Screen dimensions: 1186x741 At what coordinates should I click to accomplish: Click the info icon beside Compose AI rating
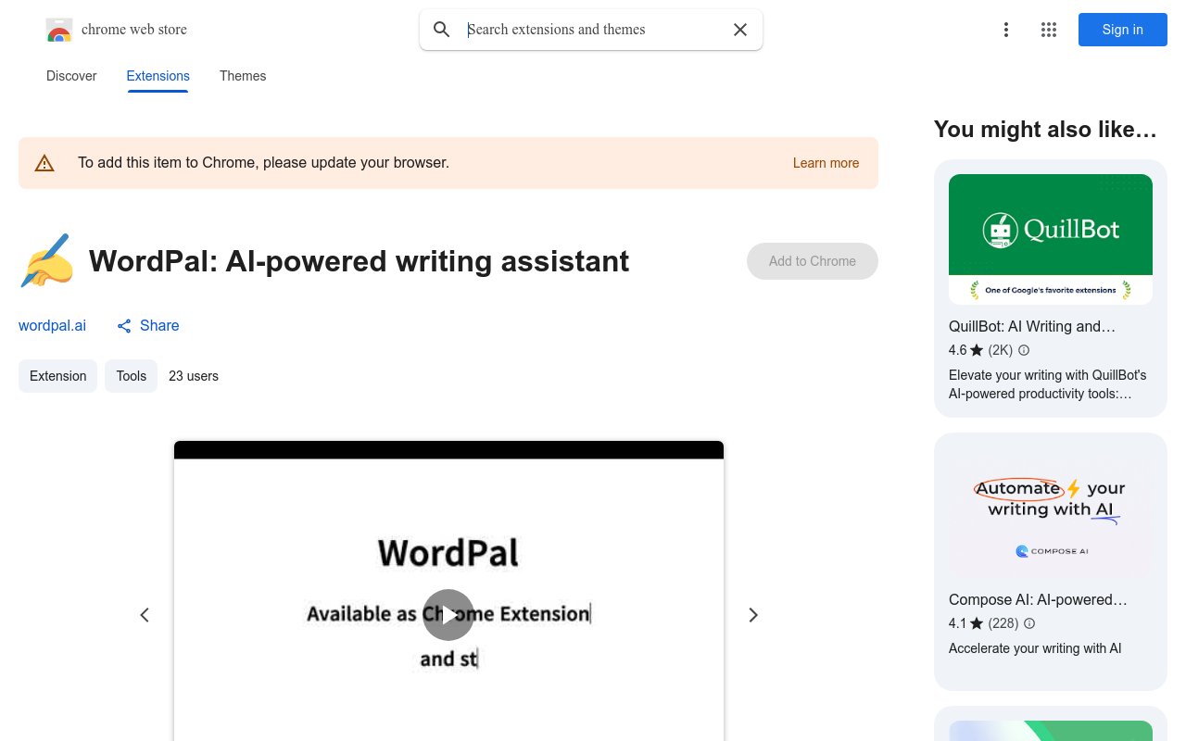(x=1029, y=623)
